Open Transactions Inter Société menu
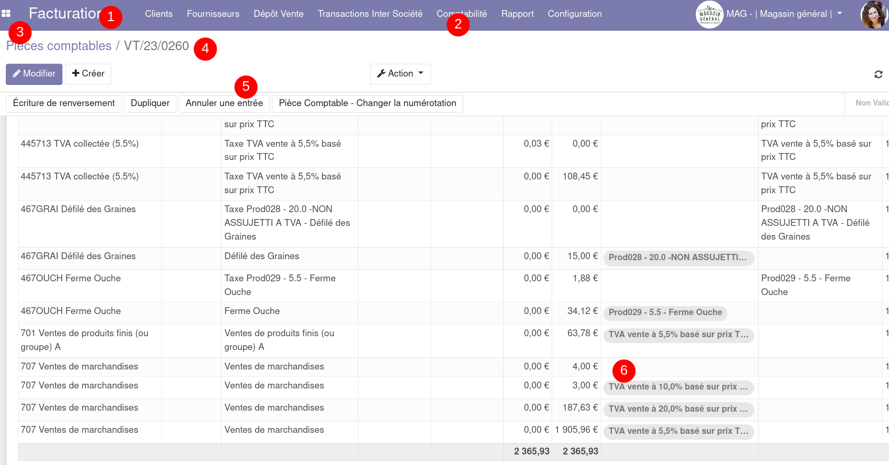The image size is (889, 465). click(x=370, y=14)
